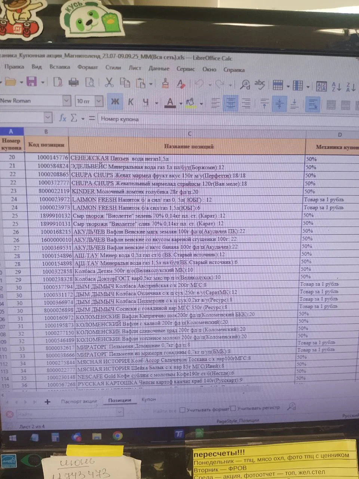Open the Данные menu
Screen dimensions: 359x479
pos(159,68)
